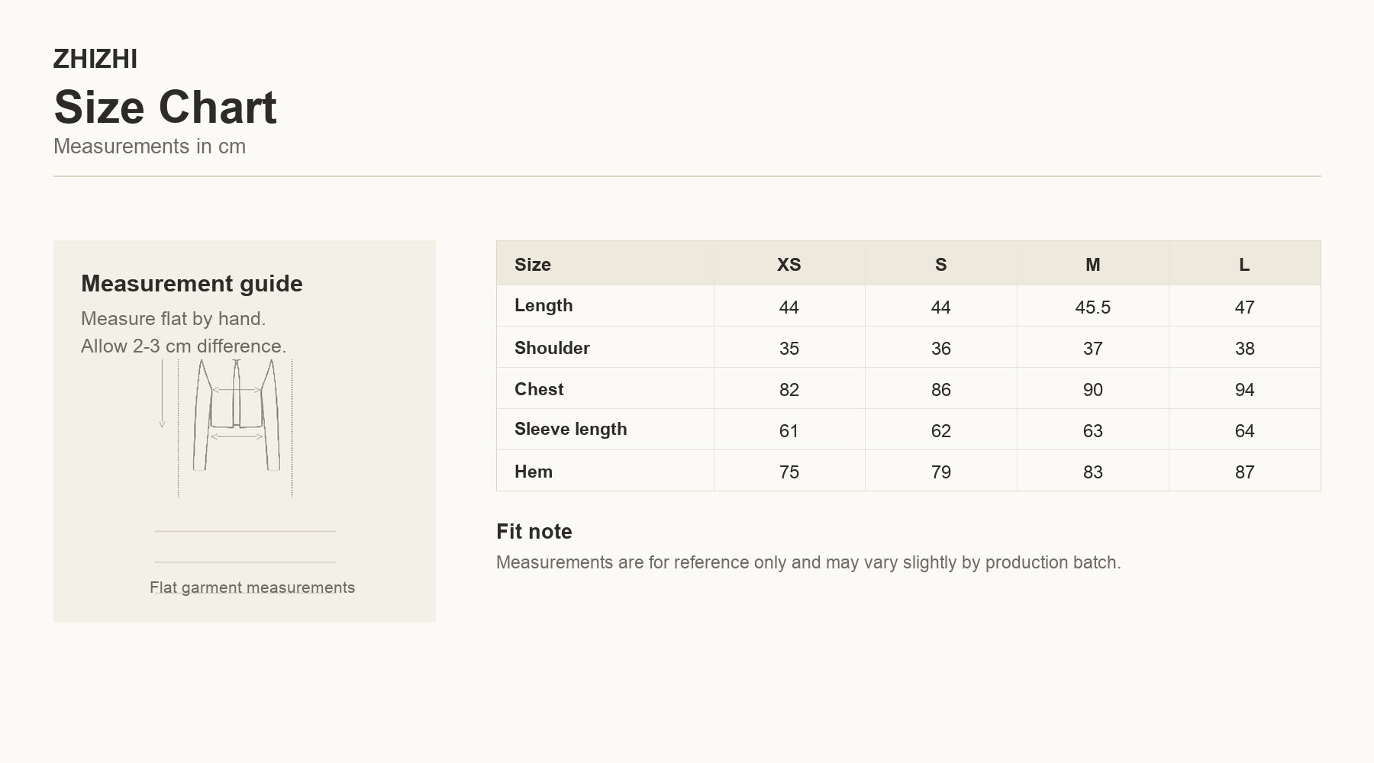
Task: Click the Measurement guide heading
Action: (x=192, y=283)
